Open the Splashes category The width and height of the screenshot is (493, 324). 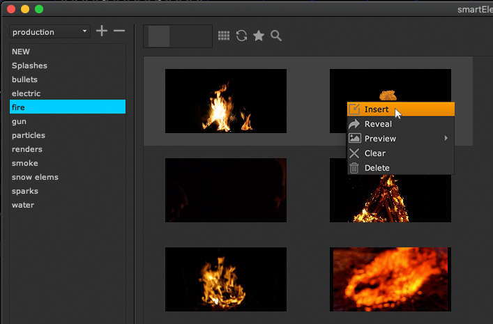(x=29, y=65)
